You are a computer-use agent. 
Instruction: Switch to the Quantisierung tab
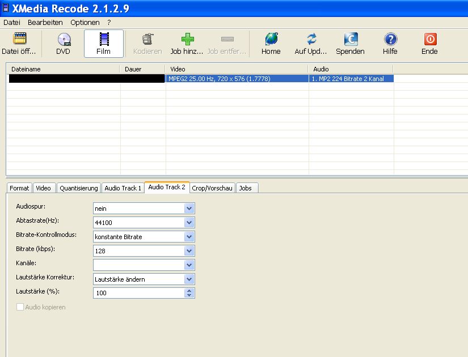pos(79,188)
